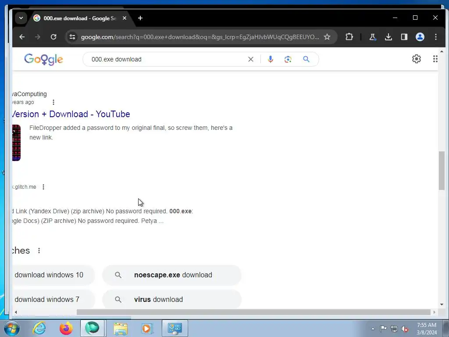
Task: Click the scroll left arrow
Action: click(16, 312)
